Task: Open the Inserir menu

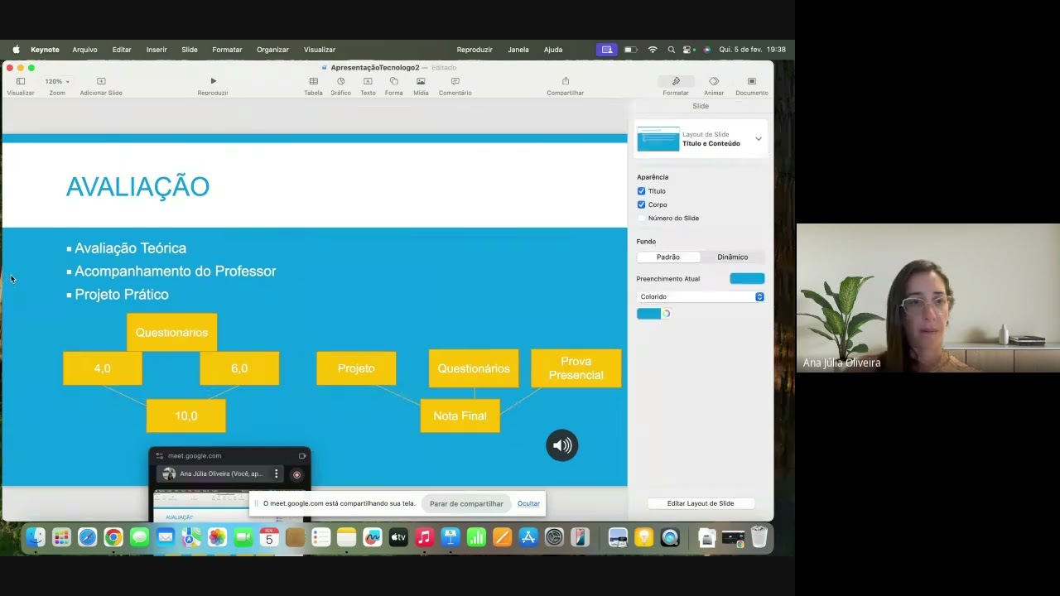Action: click(x=157, y=50)
